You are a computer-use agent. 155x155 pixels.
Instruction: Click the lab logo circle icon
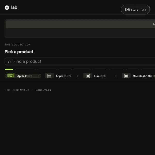7,7
